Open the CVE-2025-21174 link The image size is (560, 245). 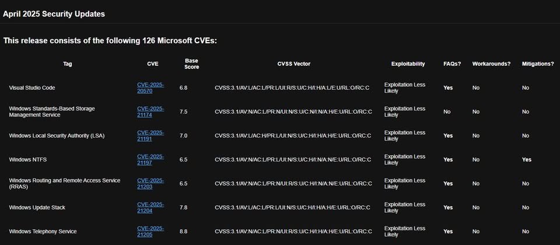[150, 112]
